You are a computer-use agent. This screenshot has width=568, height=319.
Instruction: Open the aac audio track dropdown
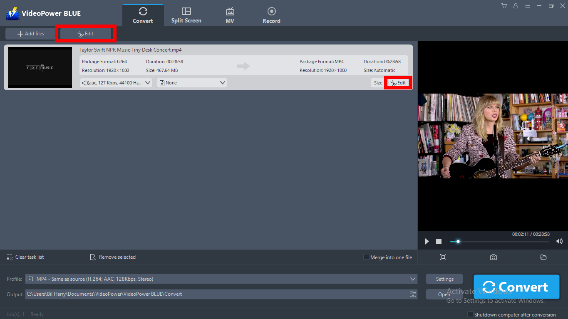tap(116, 82)
